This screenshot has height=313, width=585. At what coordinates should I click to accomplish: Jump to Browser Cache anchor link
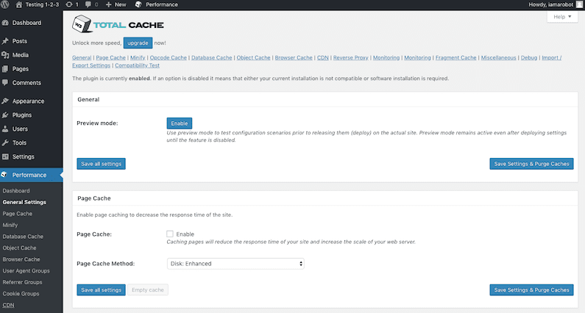pyautogui.click(x=294, y=58)
